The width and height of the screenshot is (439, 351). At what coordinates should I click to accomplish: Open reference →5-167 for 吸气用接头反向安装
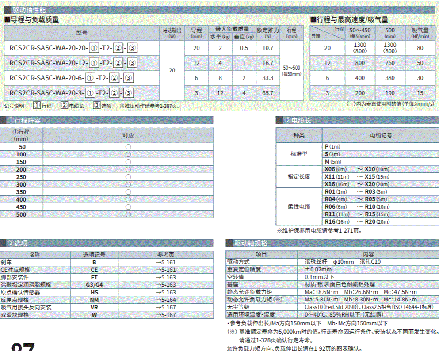tap(166, 307)
